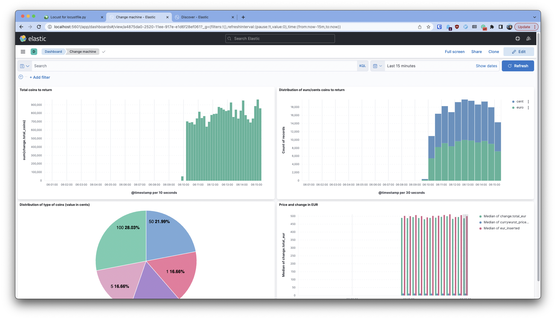
Task: Go to the Dashboard breadcrumb
Action: point(53,52)
